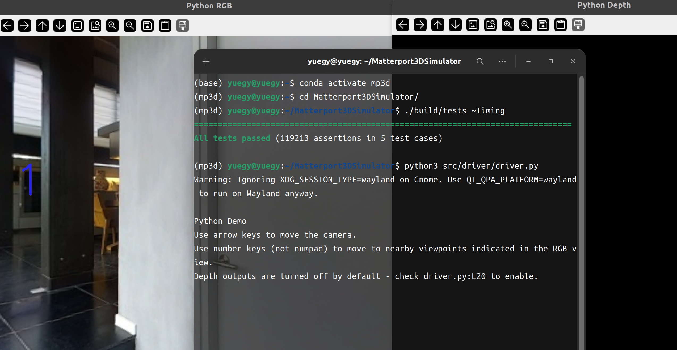Zoom in on the Python Depth view

tap(508, 25)
